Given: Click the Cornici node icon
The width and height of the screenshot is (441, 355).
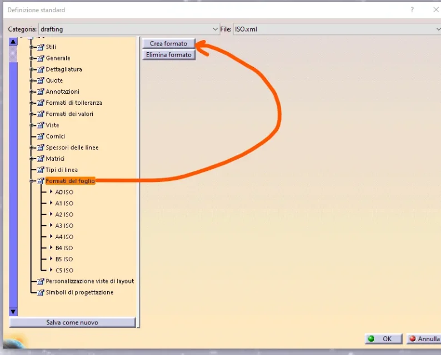Looking at the screenshot, I should pos(40,136).
